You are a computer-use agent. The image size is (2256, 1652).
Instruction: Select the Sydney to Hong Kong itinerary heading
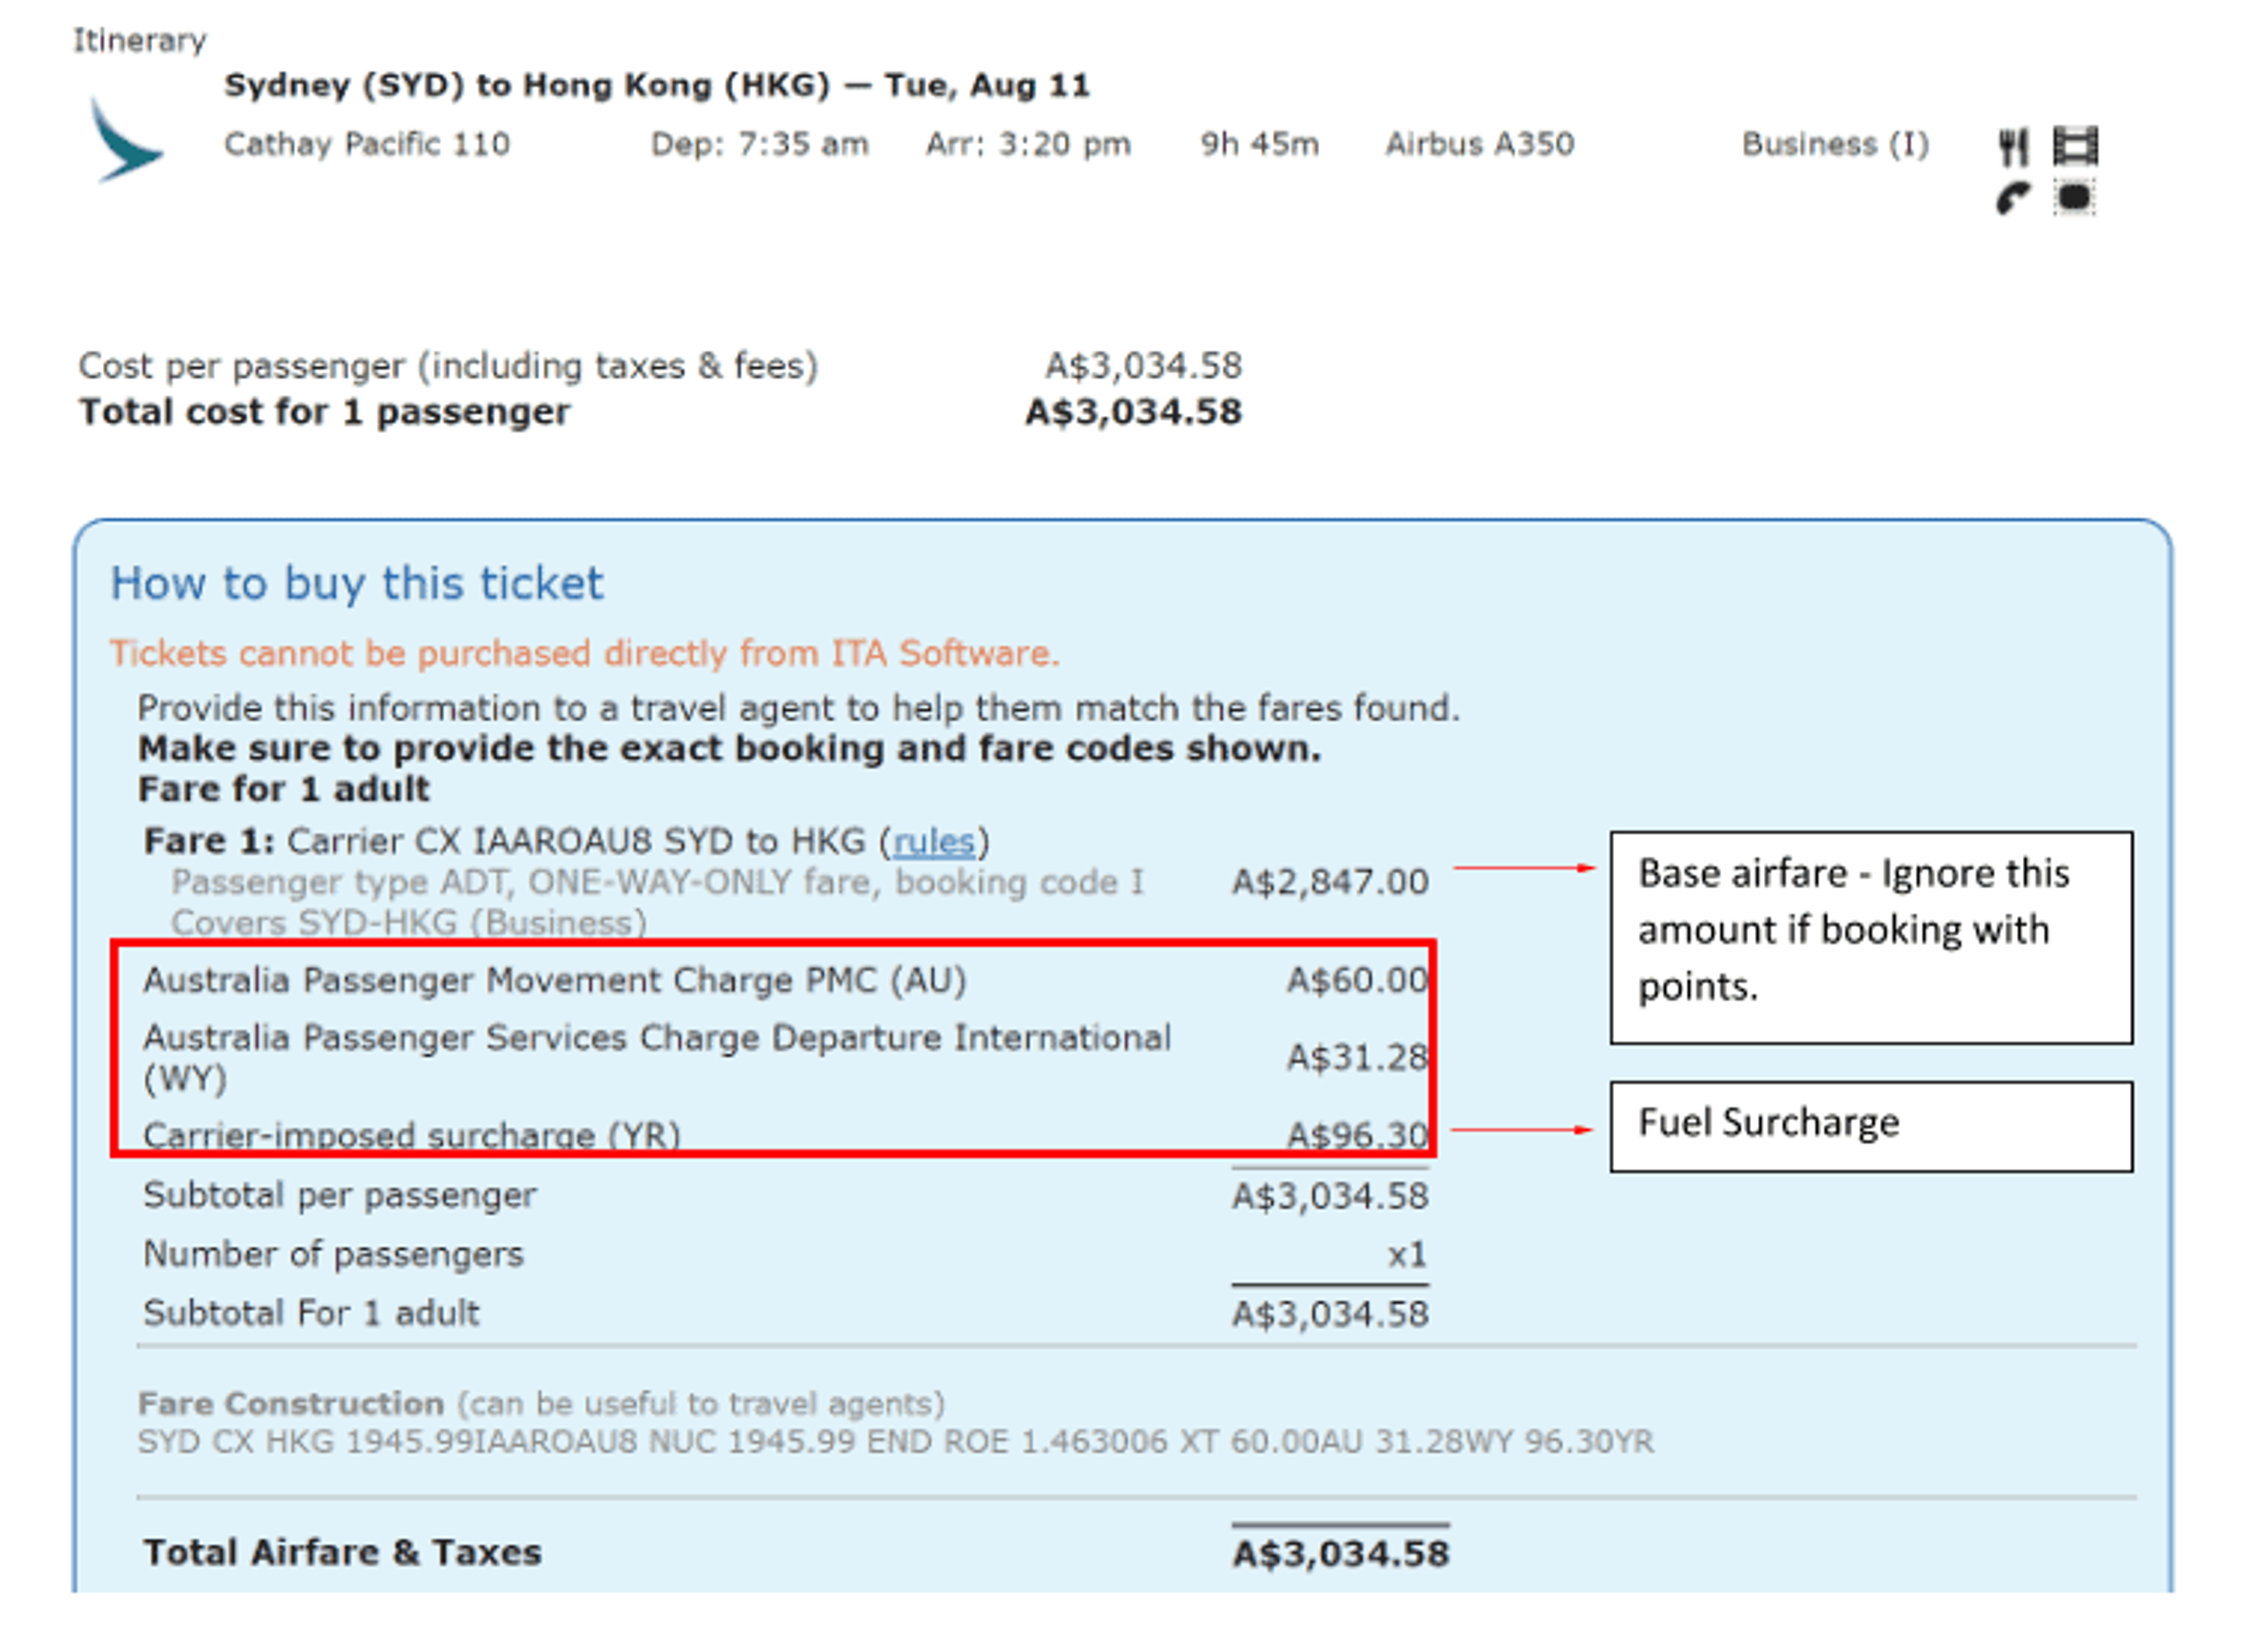pyautogui.click(x=657, y=85)
